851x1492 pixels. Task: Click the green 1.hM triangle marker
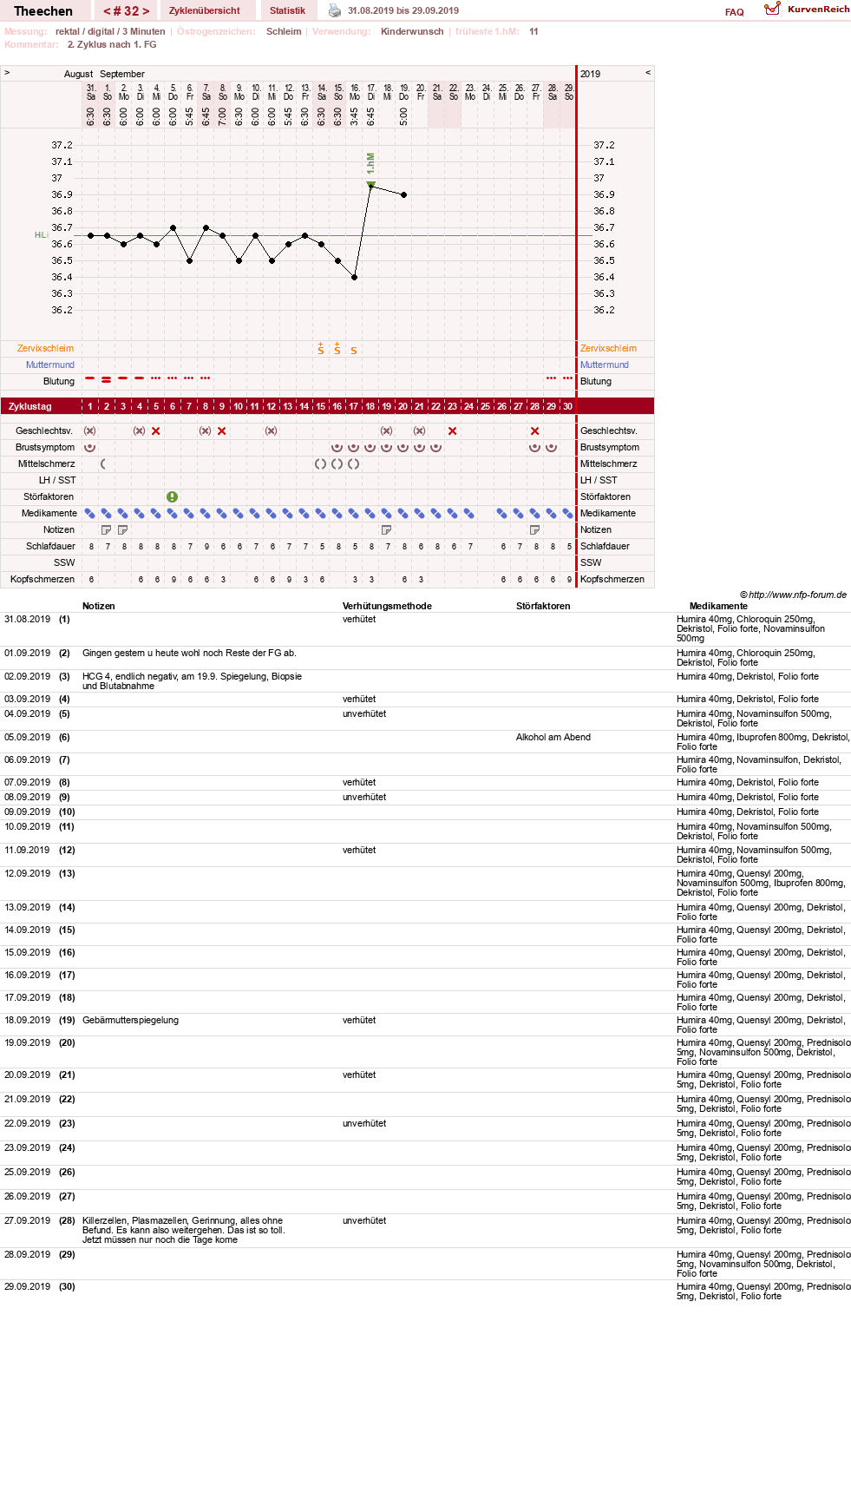371,184
